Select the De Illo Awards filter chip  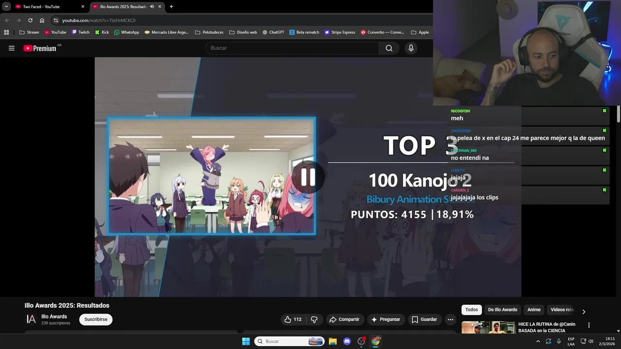[503, 310]
